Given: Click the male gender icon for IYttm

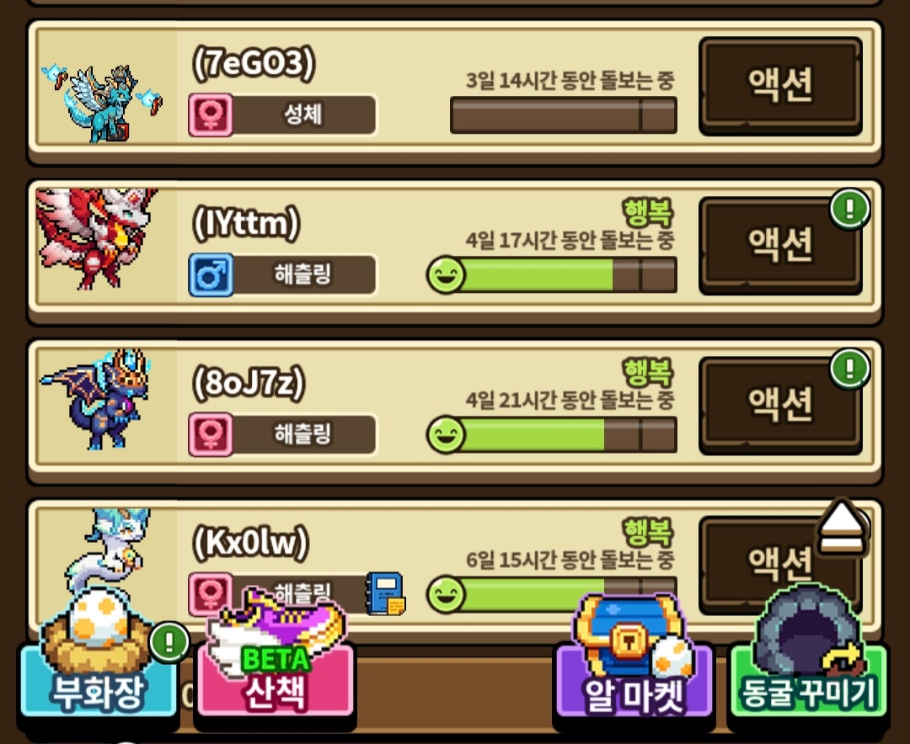Looking at the screenshot, I should 211,274.
